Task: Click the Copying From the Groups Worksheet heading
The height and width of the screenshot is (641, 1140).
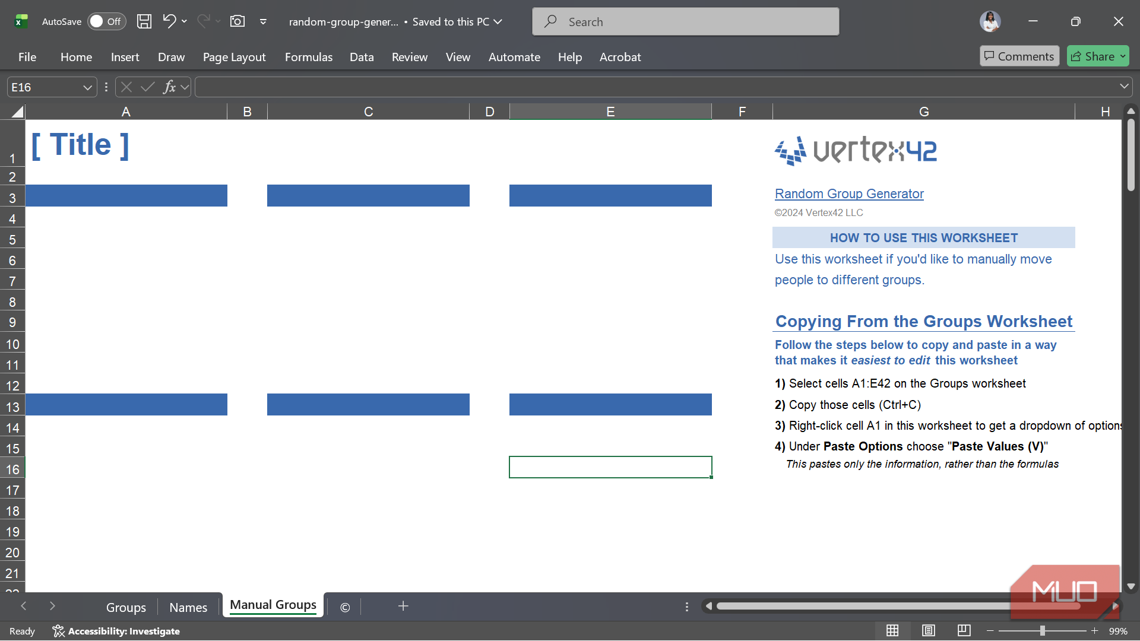Action: point(923,321)
